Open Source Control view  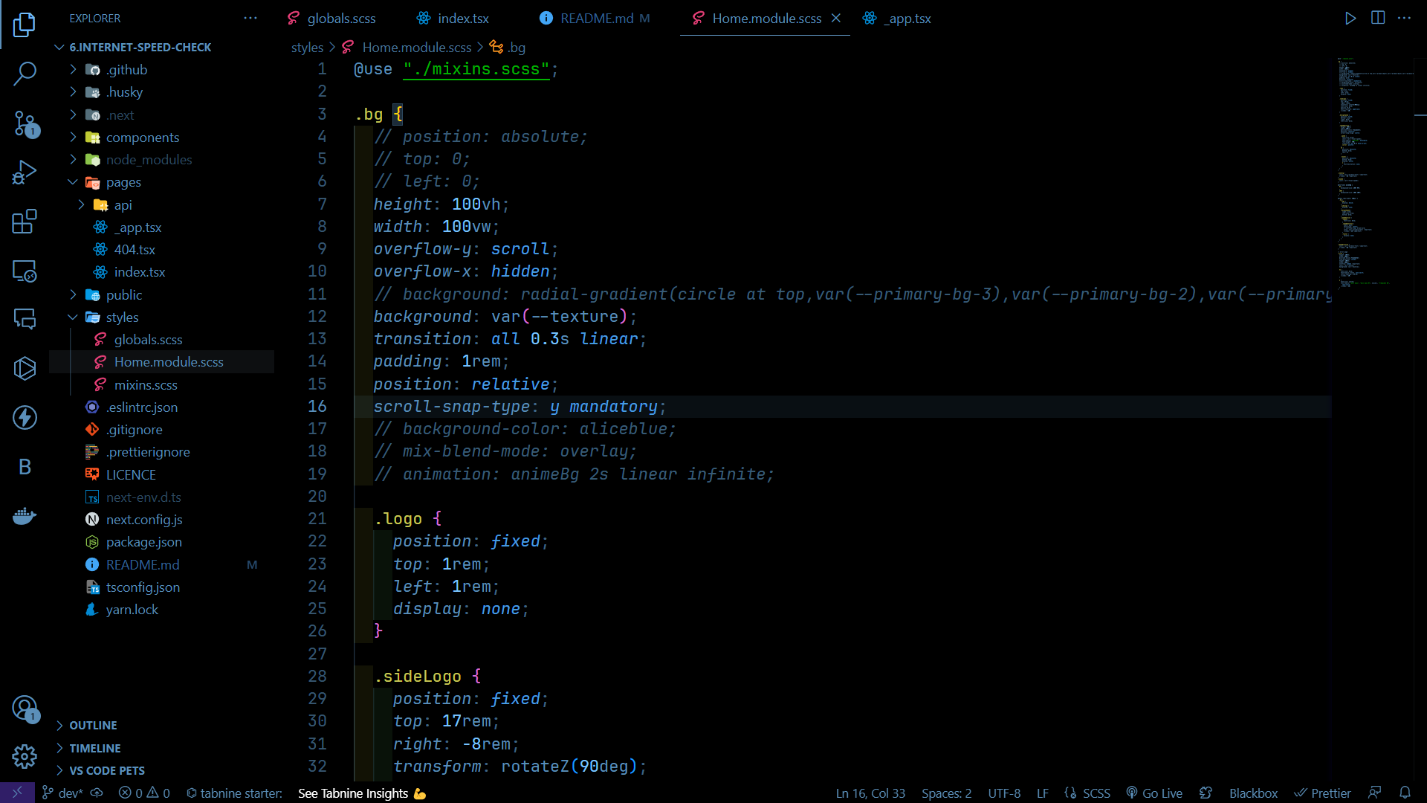coord(25,123)
